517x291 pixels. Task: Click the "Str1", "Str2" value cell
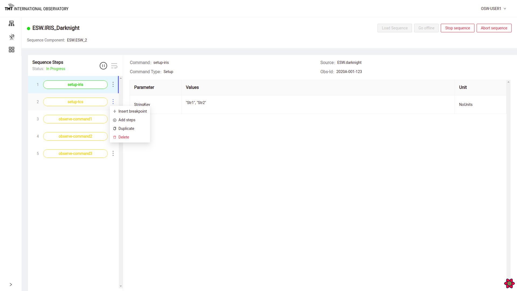pos(318,105)
